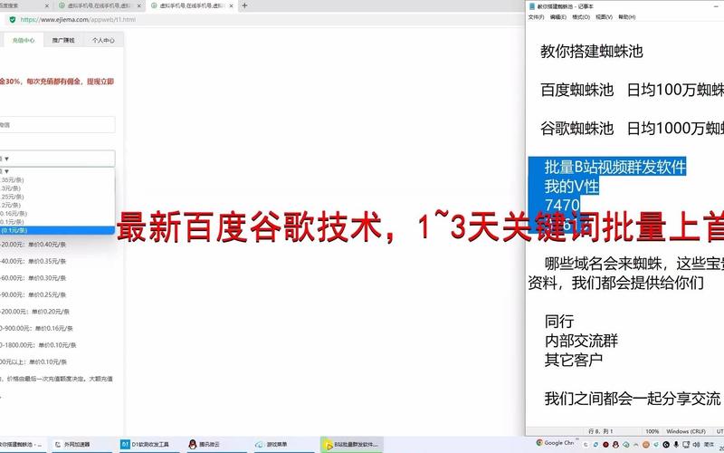Open the 教你搭建蜘蛛池 Notepad taskbar item
Viewport: 724px width, 453px height.
pyautogui.click(x=22, y=445)
